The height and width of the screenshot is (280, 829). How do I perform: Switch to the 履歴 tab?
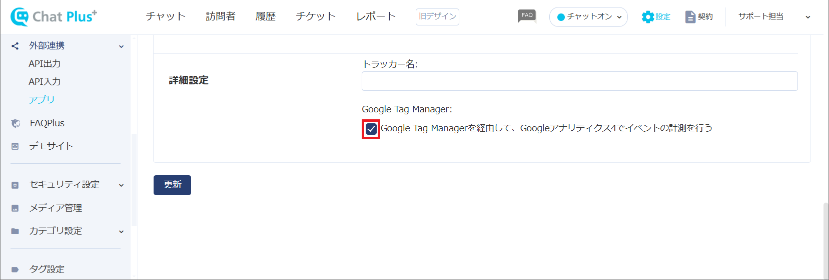click(x=266, y=16)
